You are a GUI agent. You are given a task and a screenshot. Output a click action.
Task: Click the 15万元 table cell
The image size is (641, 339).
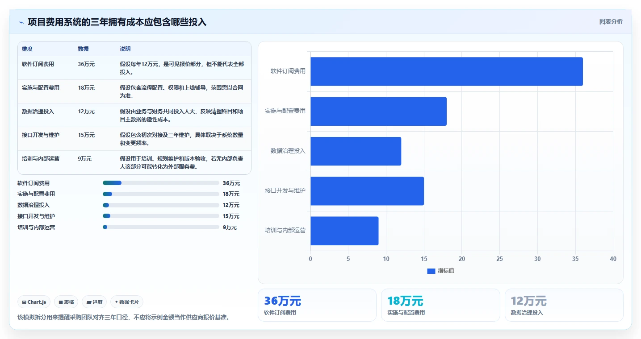[86, 135]
